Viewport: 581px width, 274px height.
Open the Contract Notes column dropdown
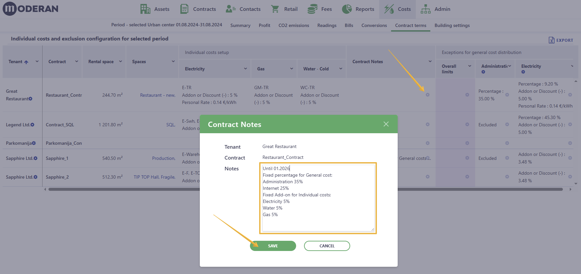(430, 62)
